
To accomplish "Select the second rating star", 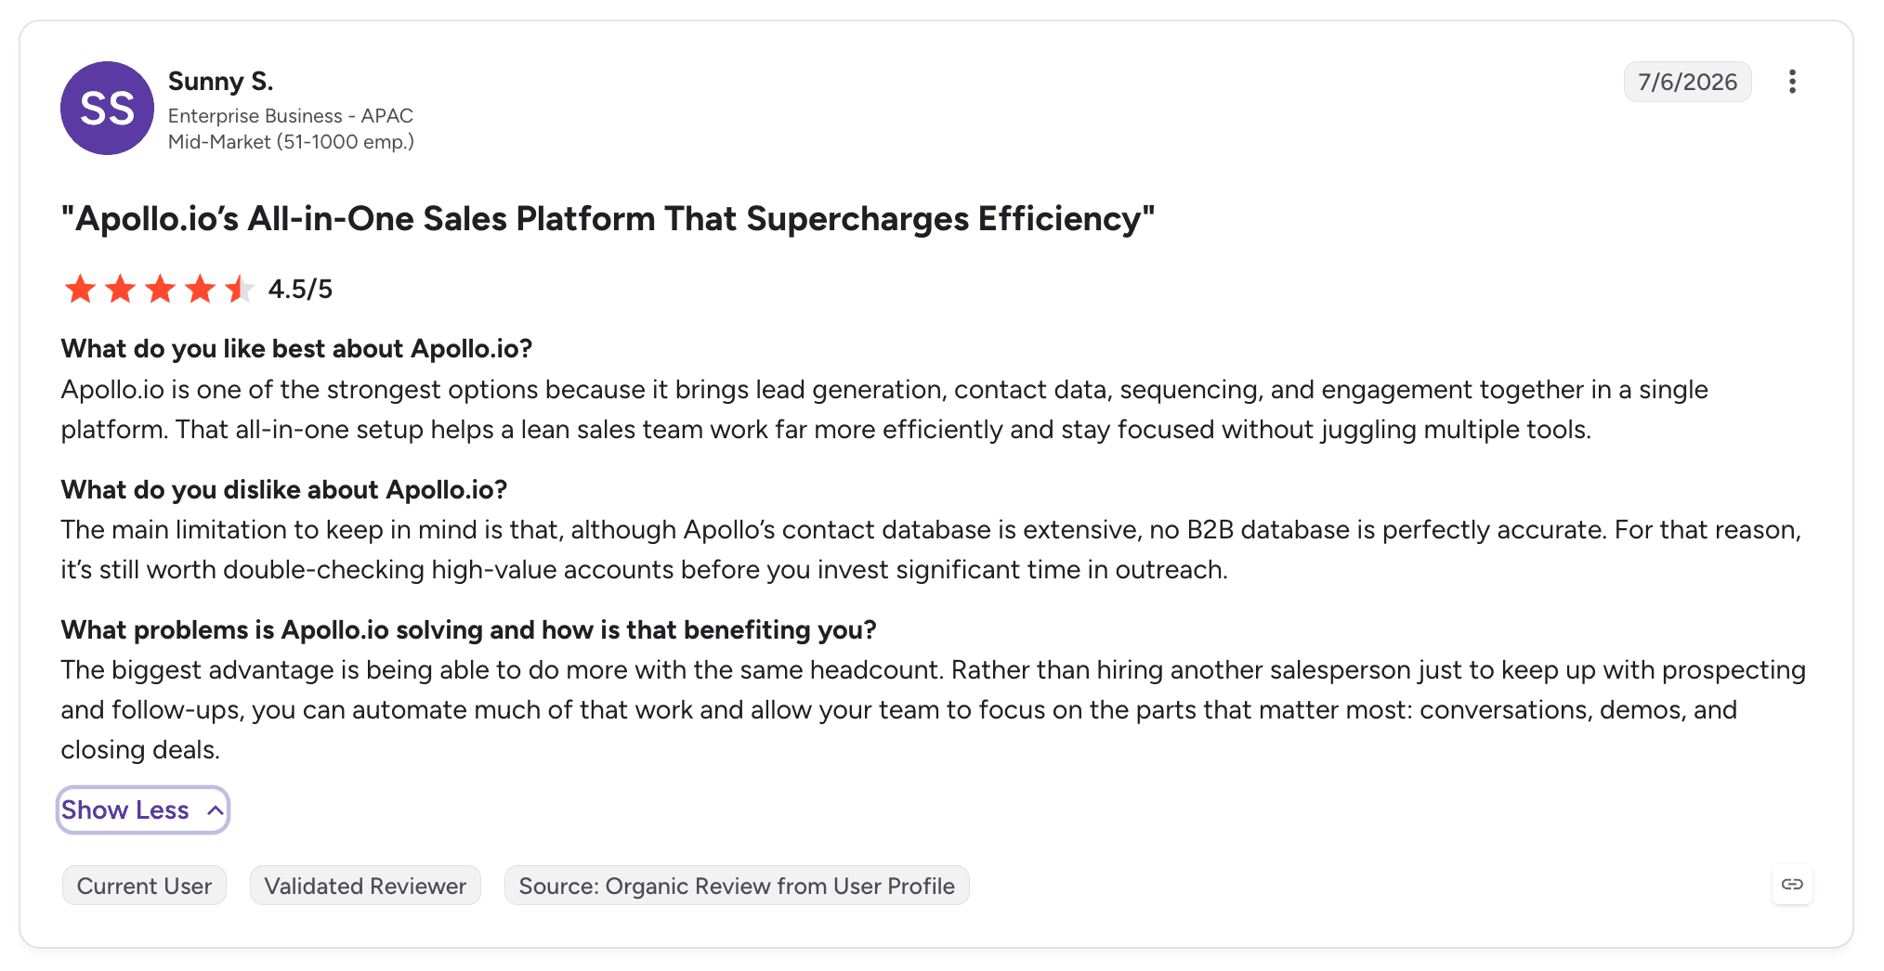I will [120, 289].
